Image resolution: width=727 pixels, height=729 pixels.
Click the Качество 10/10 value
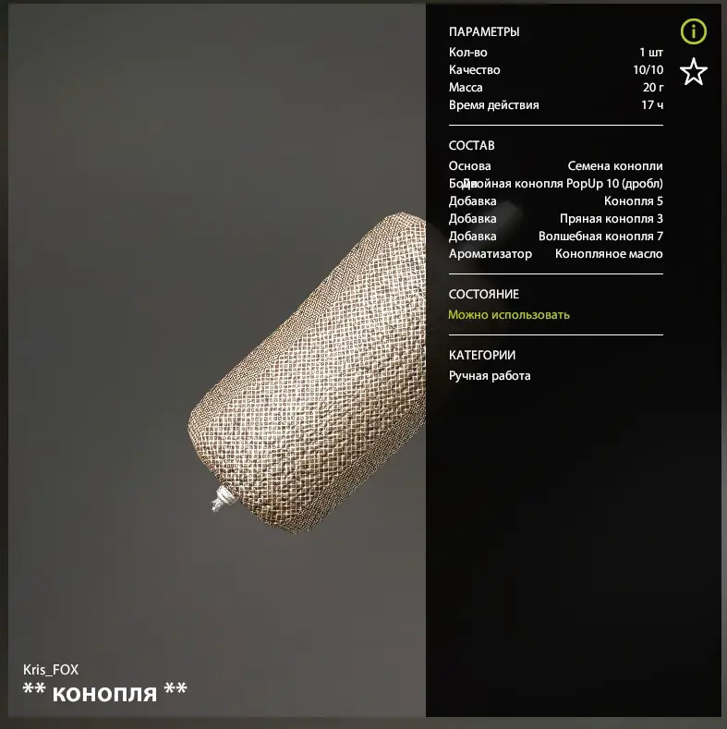click(x=648, y=69)
